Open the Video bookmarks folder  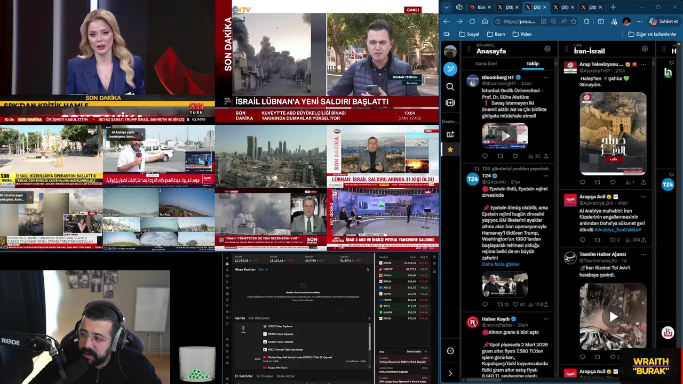[522, 34]
